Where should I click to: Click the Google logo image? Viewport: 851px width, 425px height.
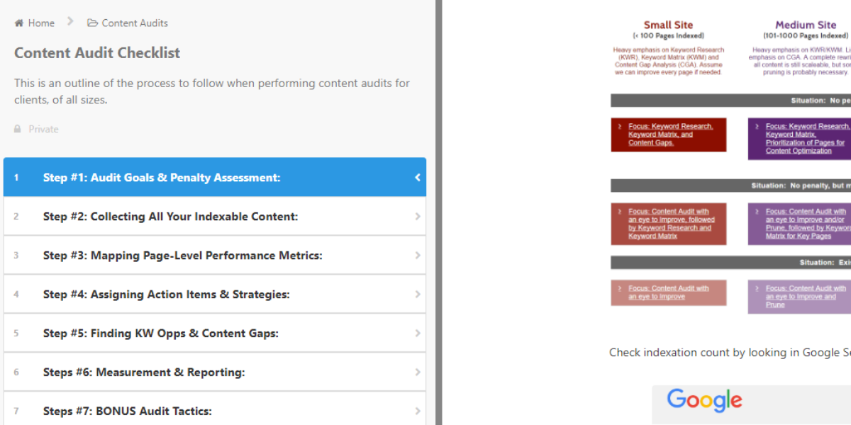704,400
